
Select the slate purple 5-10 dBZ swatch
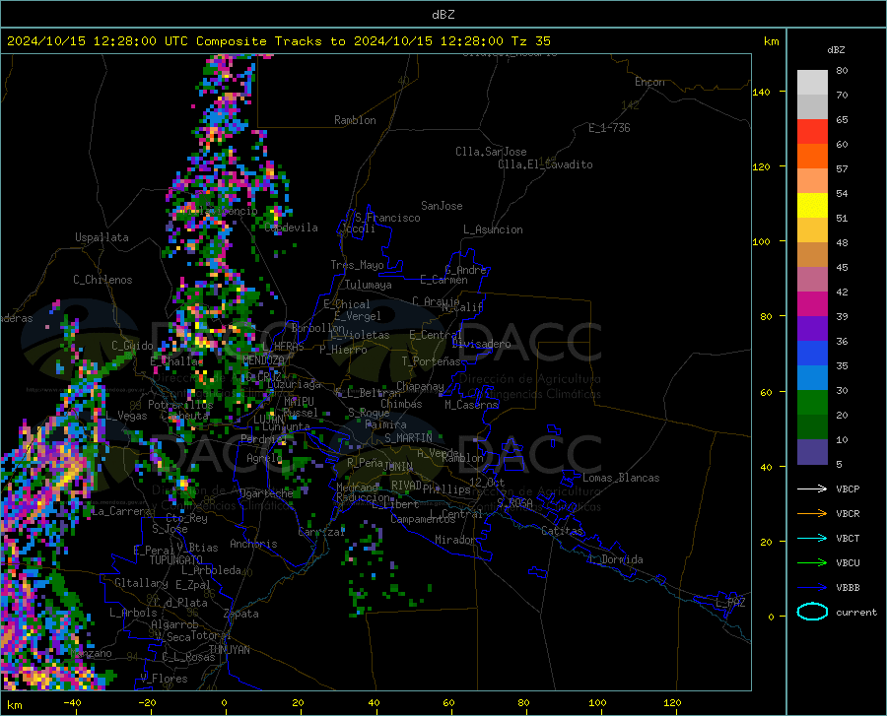[812, 452]
